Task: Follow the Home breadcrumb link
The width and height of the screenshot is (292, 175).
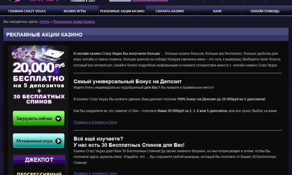Action: coord(44,22)
